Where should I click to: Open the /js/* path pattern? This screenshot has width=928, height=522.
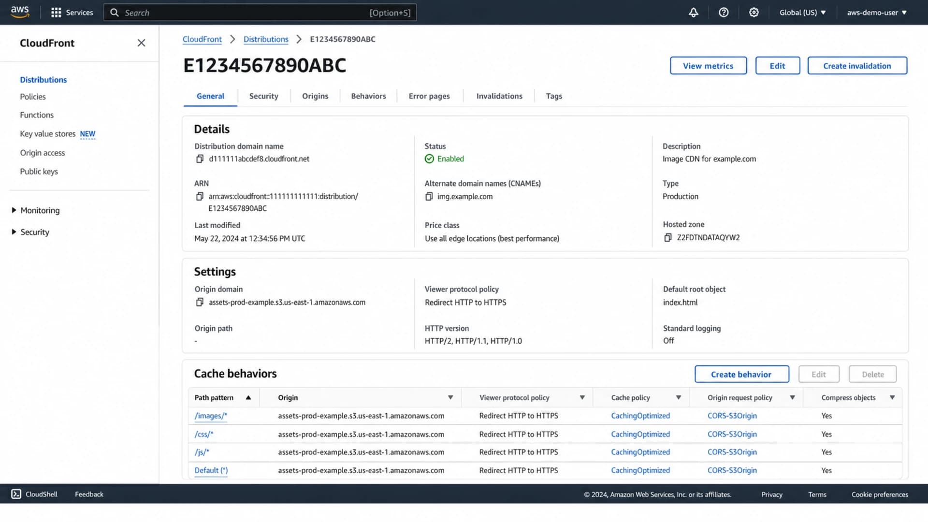point(202,452)
